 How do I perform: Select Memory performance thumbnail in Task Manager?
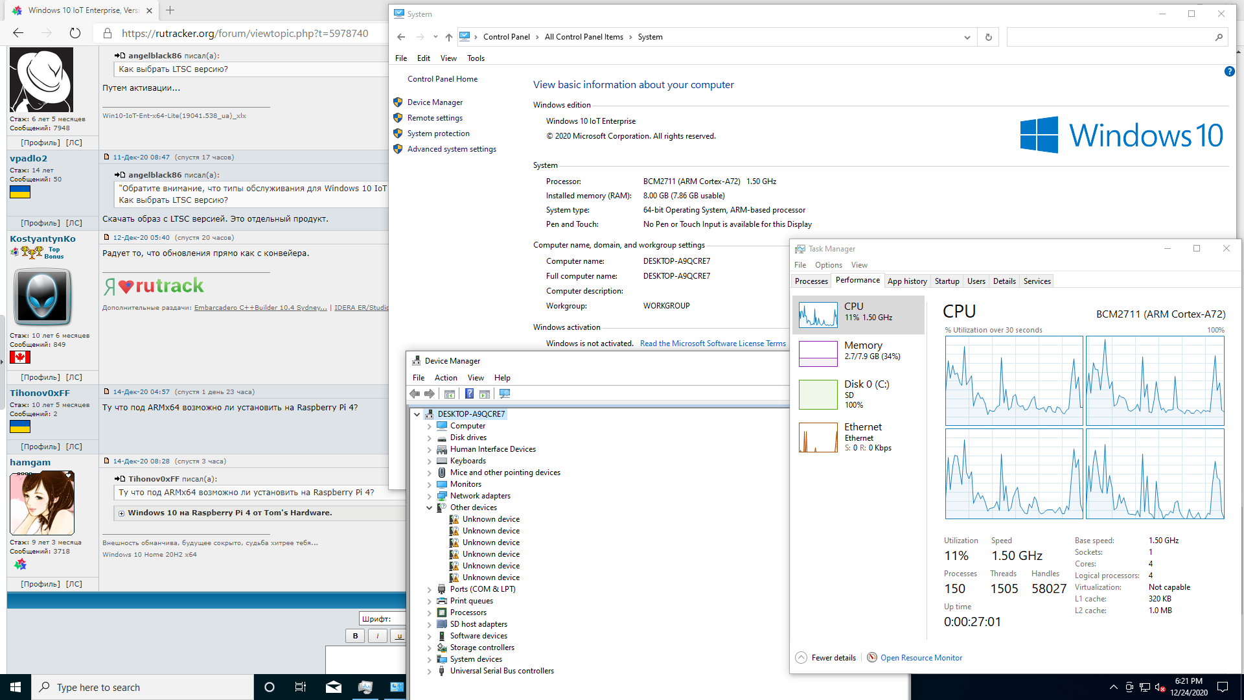(x=818, y=354)
